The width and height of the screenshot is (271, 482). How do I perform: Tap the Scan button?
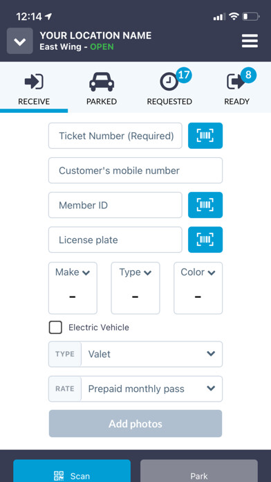pos(72,471)
